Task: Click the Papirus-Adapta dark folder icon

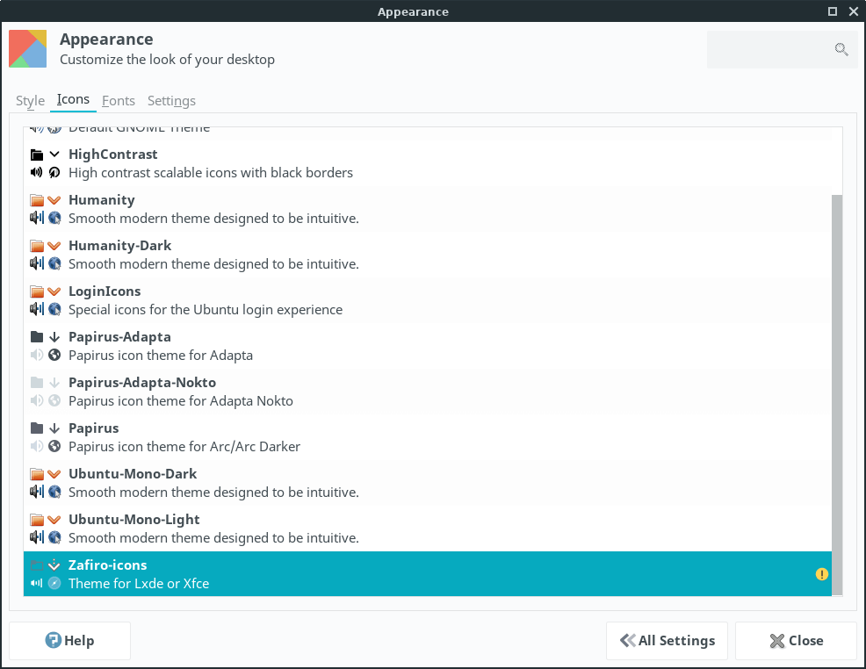Action: tap(37, 337)
